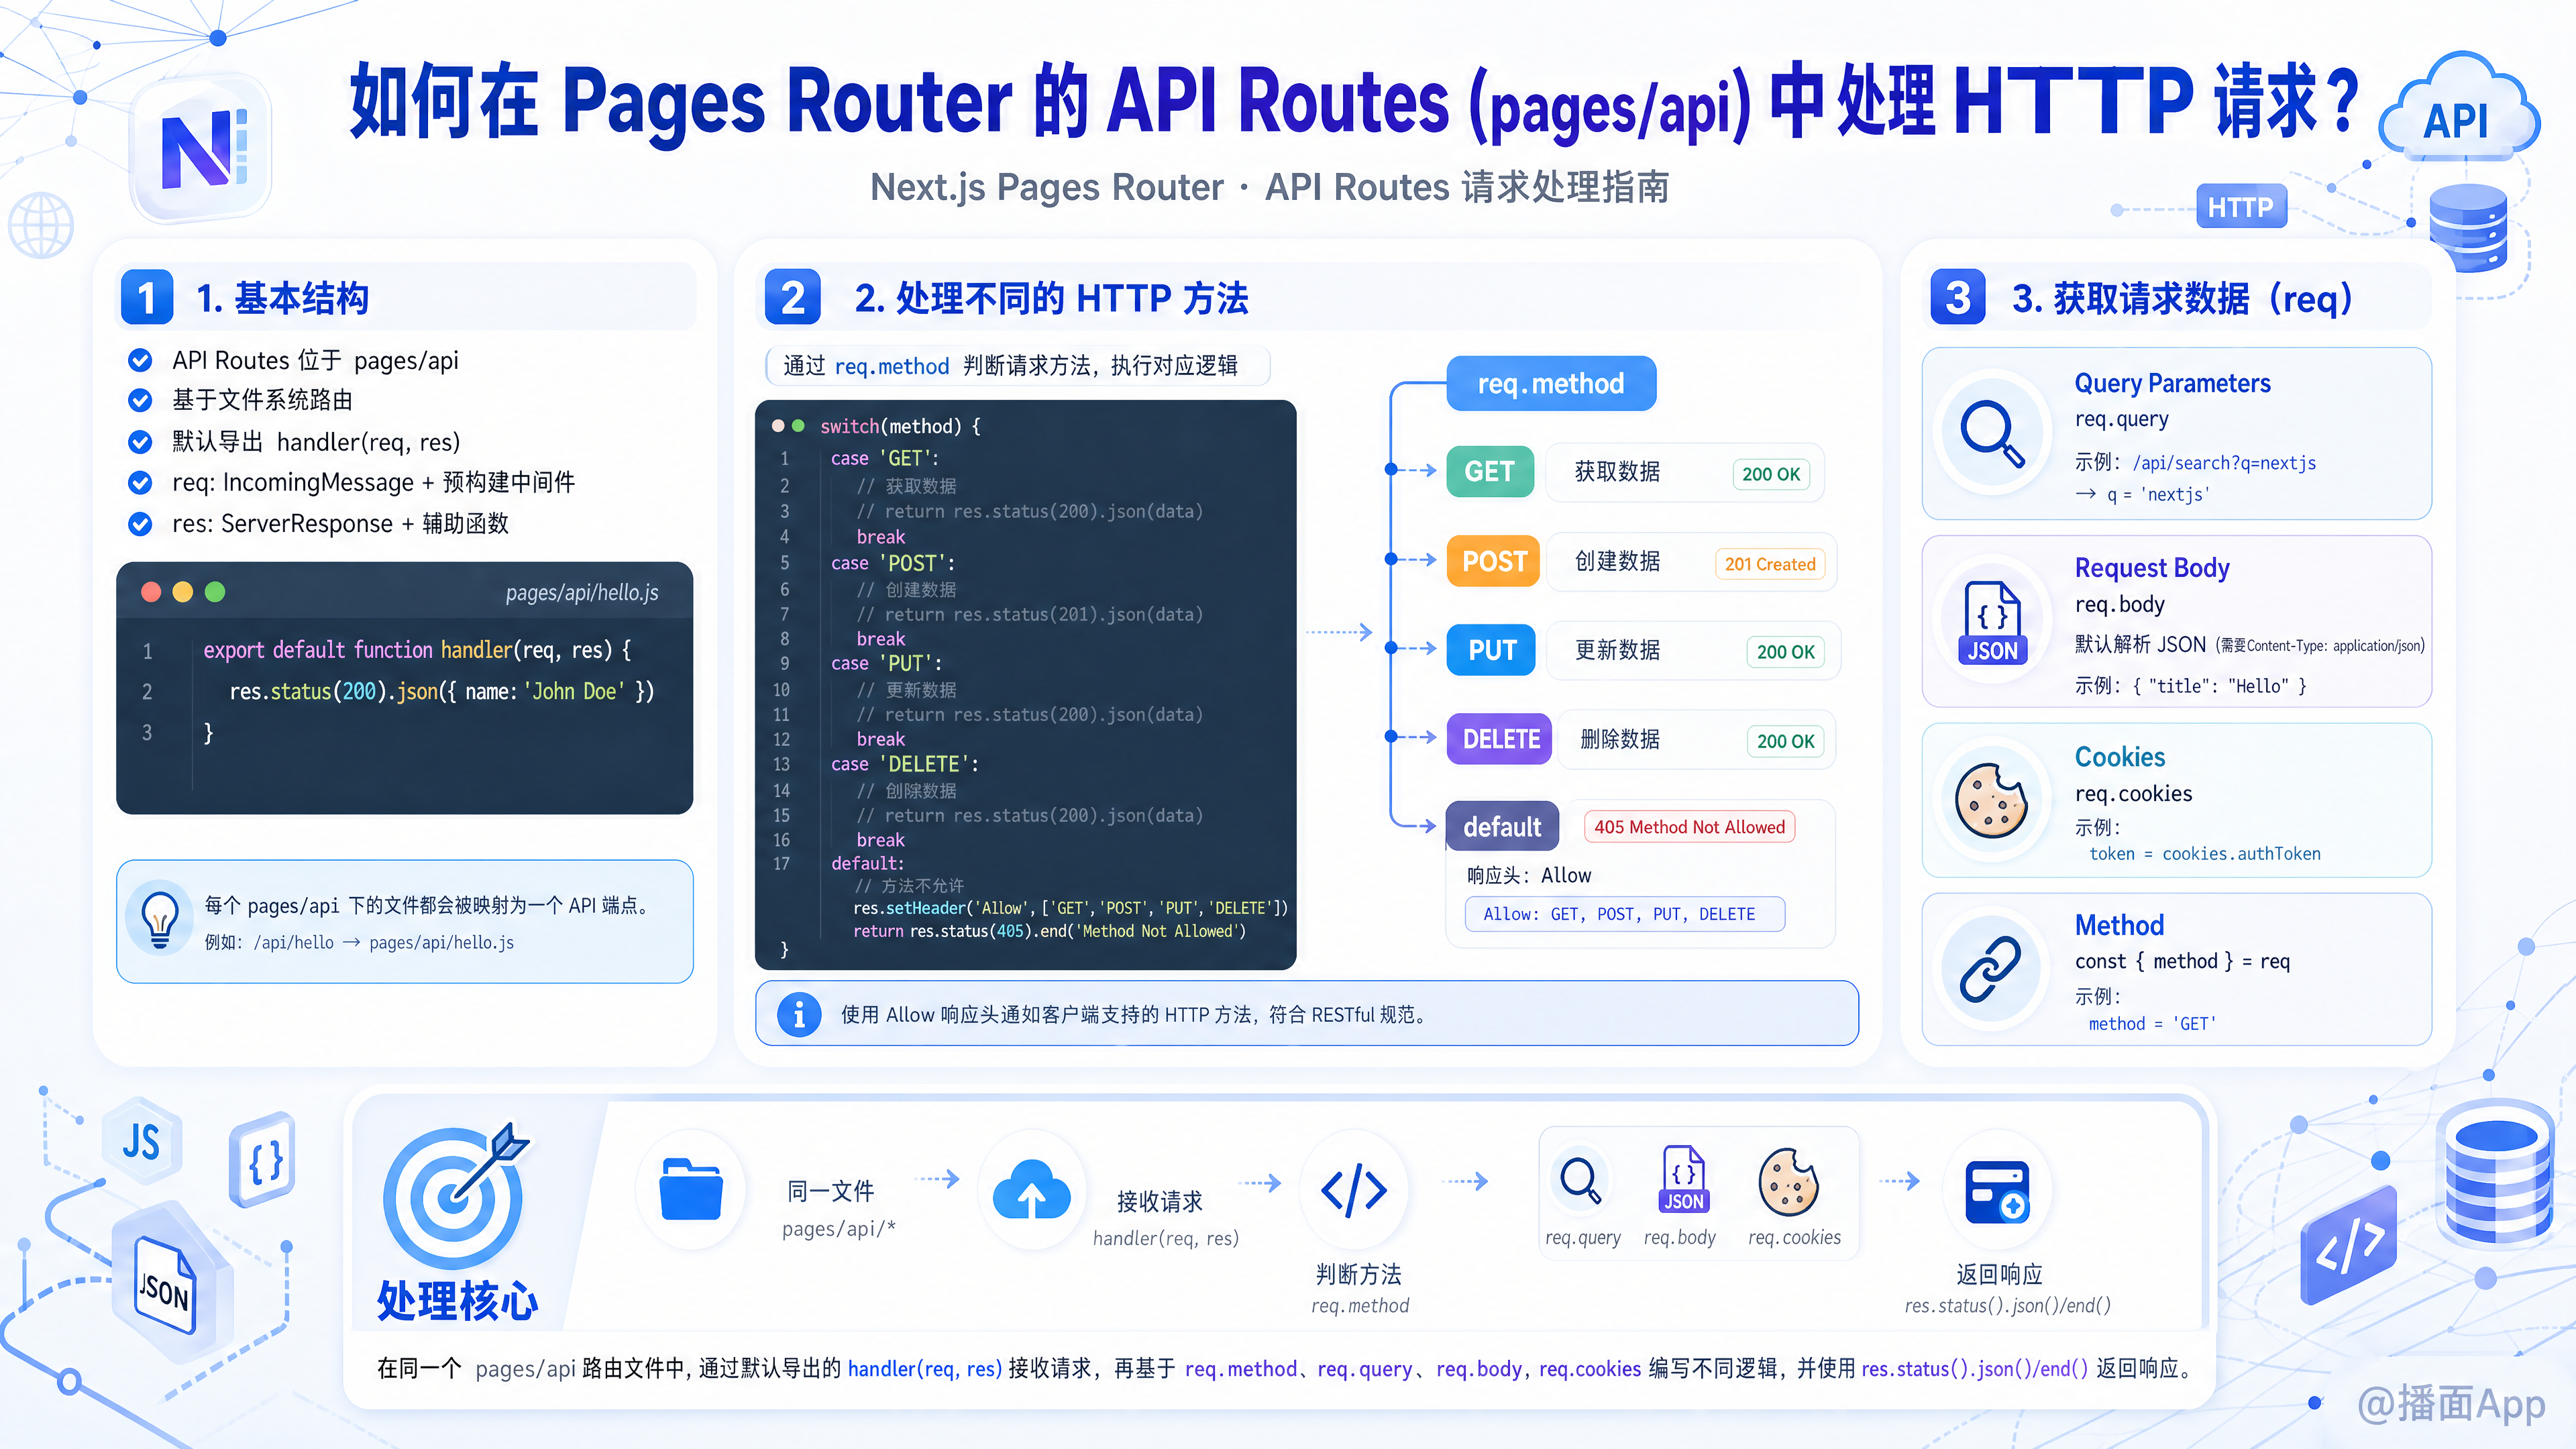This screenshot has width=2576, height=1449.
Task: Click the '1. 基本结构' heading
Action: [x=283, y=298]
